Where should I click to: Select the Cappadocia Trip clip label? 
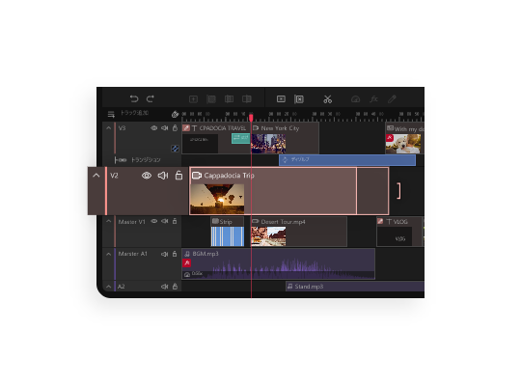tap(229, 176)
